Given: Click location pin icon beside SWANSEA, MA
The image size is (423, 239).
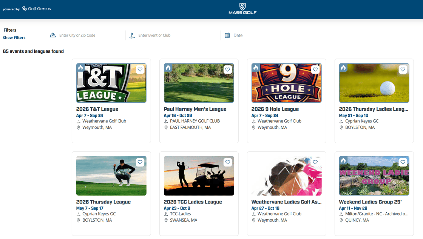Looking at the screenshot, I should coord(166,220).
